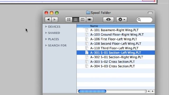The width and height of the screenshot is (169, 95).
Task: Minimize the Spool Folder window
Action: 51,13
